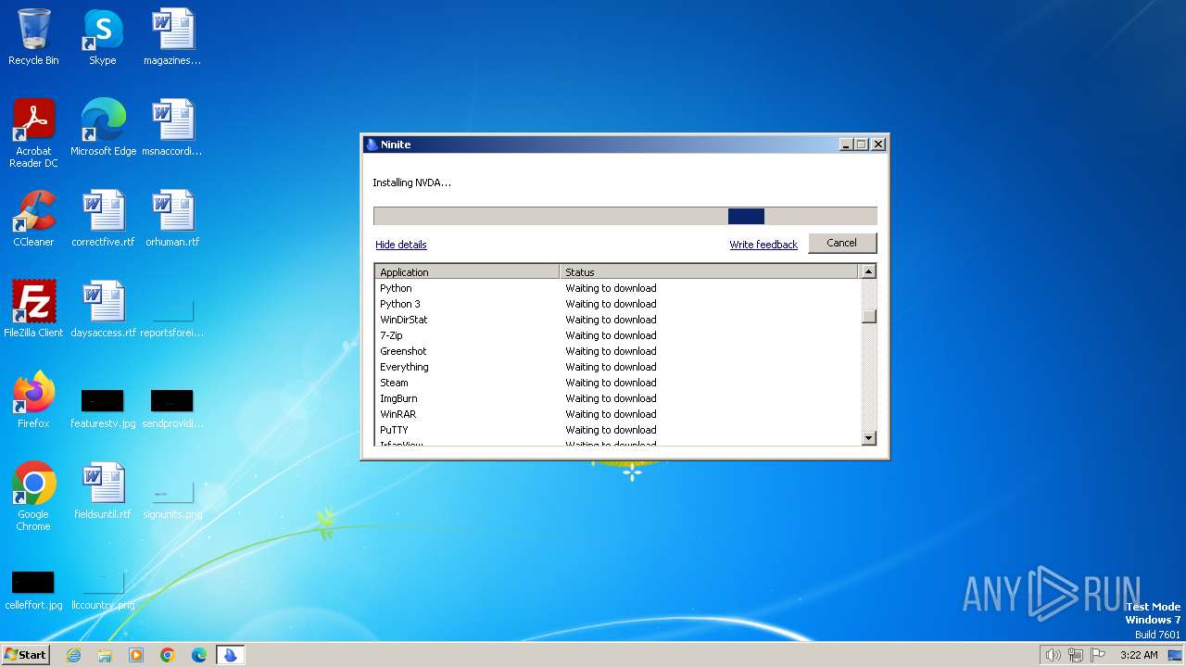Open Firefox desktop shortcut
The image size is (1186, 667).
[33, 400]
